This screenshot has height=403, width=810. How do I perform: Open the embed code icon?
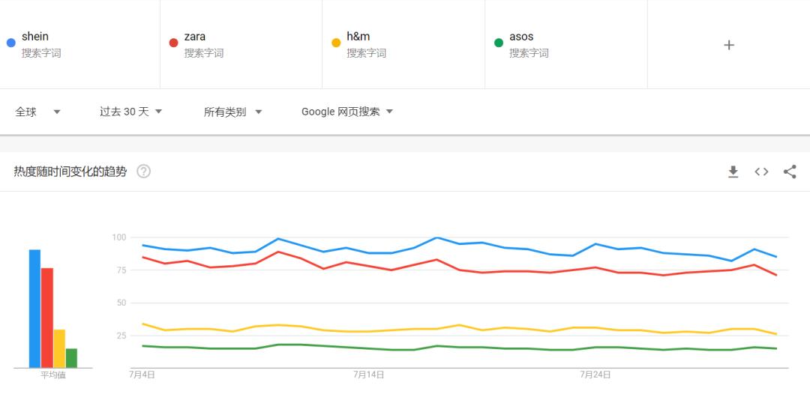pyautogui.click(x=761, y=172)
